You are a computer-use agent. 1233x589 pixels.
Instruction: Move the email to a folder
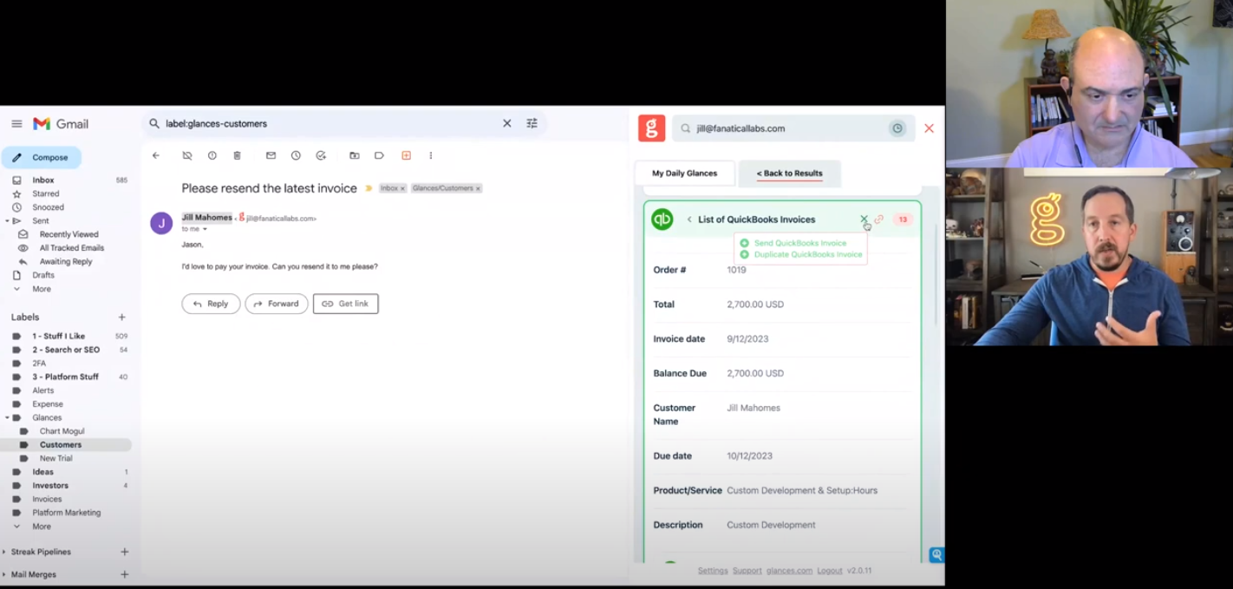(355, 155)
